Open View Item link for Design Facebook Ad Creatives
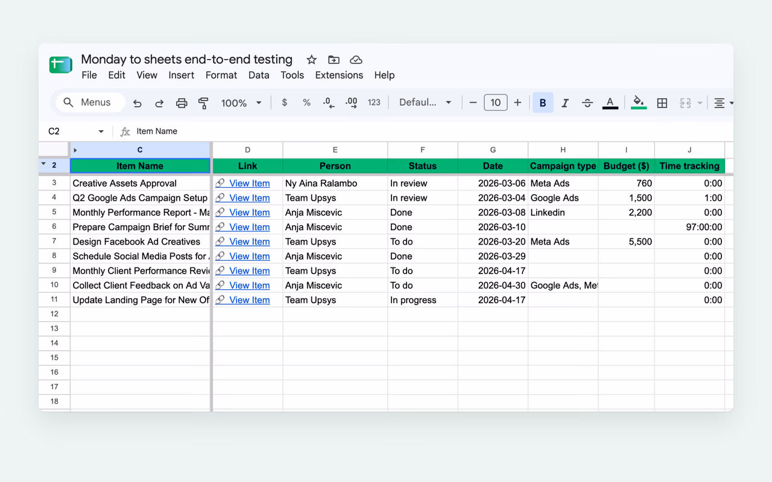 249,242
